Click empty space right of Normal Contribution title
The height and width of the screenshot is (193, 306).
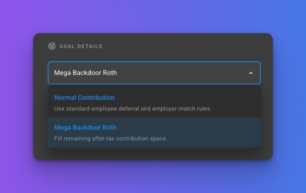194,98
